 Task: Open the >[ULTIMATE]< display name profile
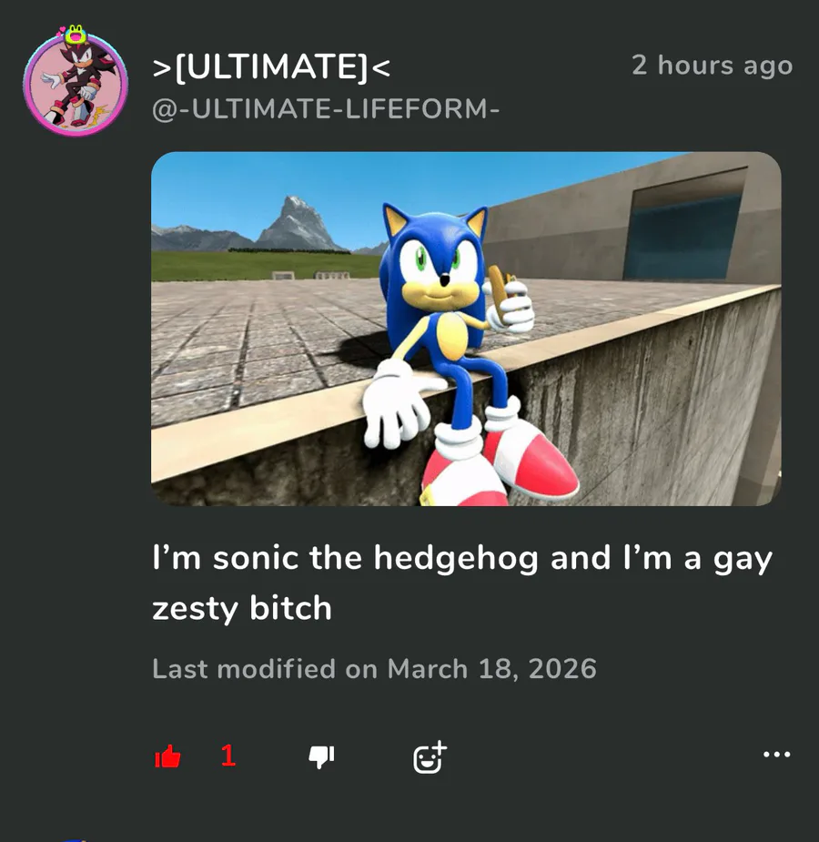[272, 66]
